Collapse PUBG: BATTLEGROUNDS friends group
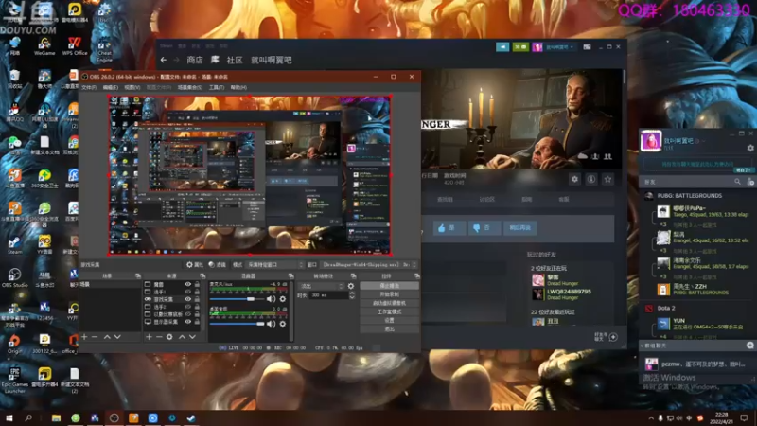The width and height of the screenshot is (757, 426). coord(690,196)
